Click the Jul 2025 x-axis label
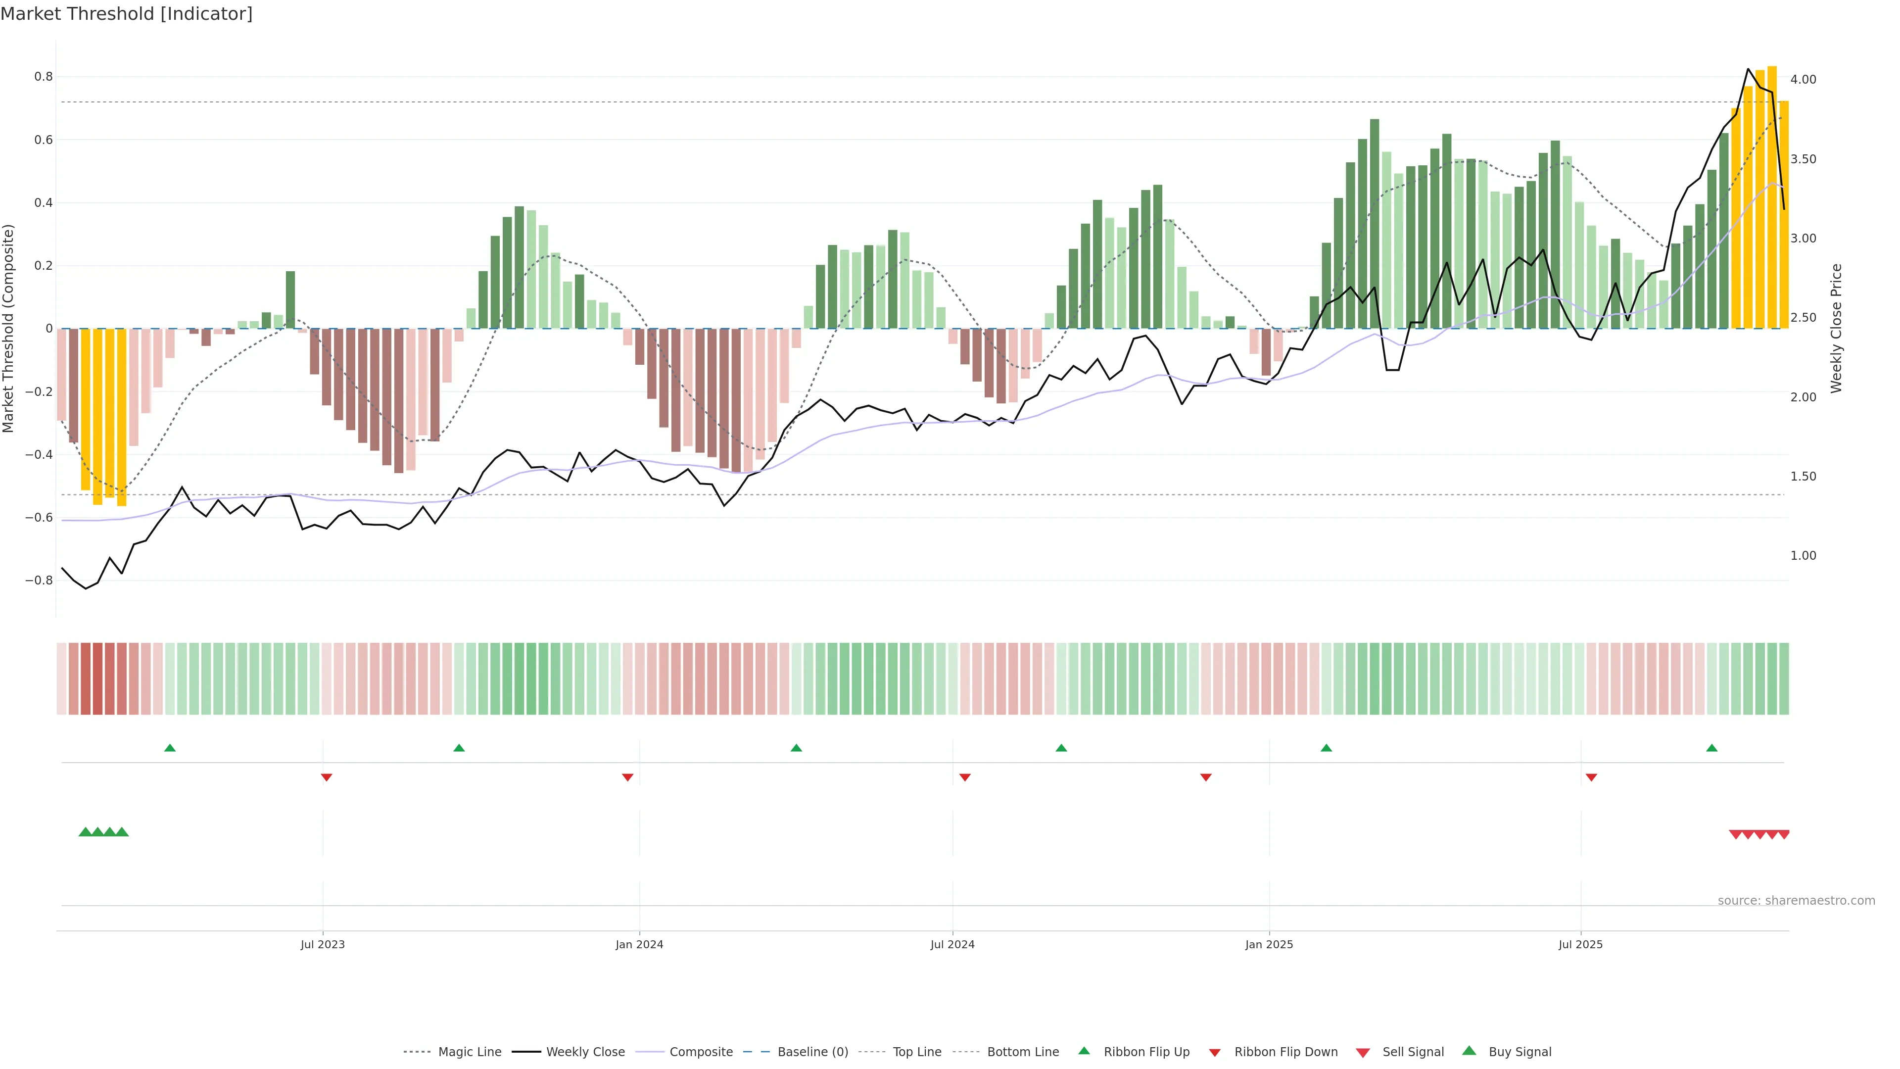The width and height of the screenshot is (1900, 1069). pyautogui.click(x=1581, y=944)
